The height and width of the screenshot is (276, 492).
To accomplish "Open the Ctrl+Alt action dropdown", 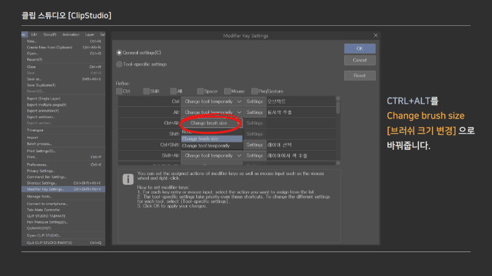I will (211, 123).
